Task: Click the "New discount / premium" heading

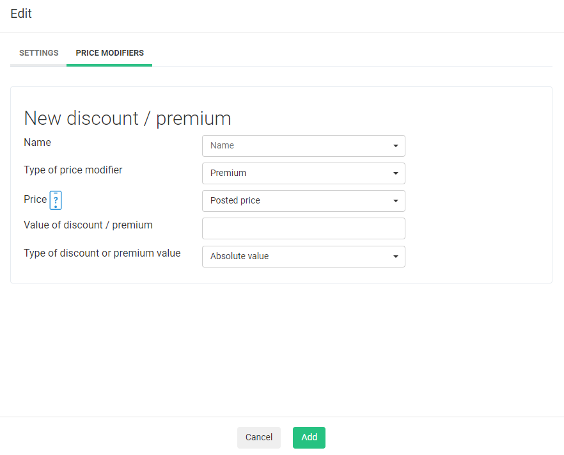Action: (x=127, y=118)
